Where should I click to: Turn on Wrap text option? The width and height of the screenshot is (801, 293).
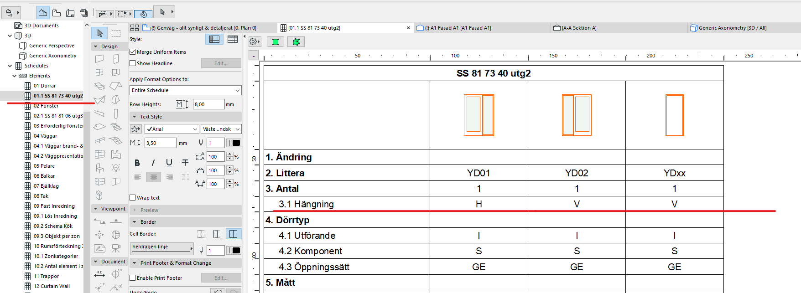(x=133, y=198)
